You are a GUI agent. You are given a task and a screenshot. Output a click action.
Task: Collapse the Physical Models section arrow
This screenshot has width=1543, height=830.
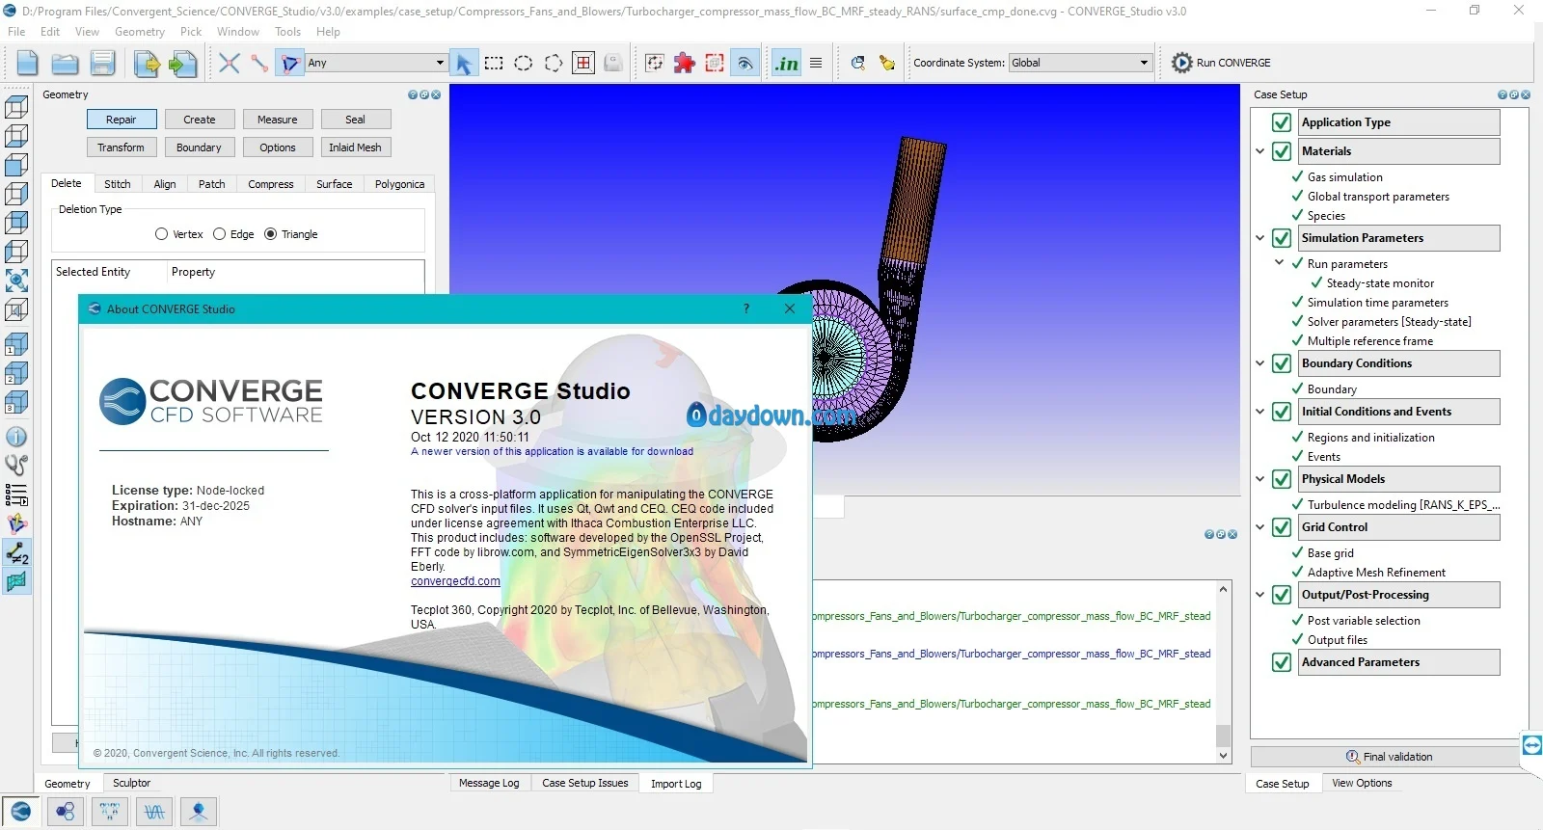coord(1260,479)
